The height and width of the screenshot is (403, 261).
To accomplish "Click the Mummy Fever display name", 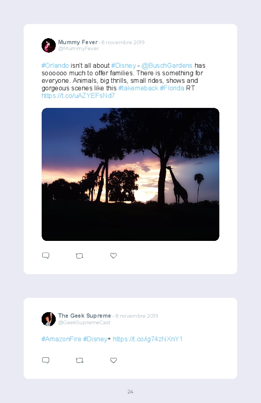I will [78, 42].
